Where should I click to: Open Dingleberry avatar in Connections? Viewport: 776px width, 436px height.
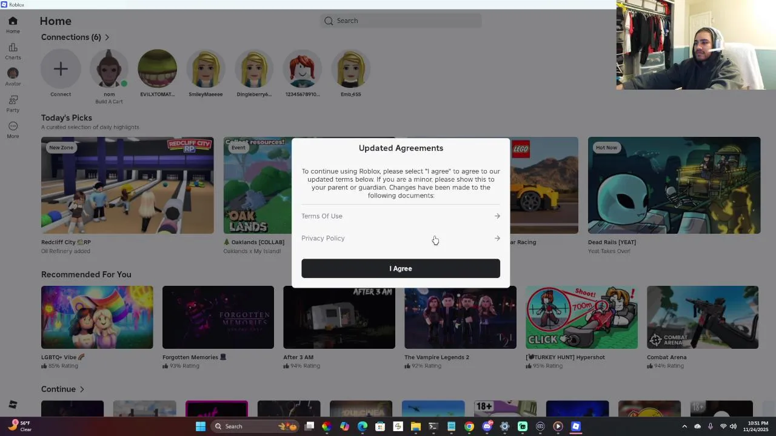254,69
